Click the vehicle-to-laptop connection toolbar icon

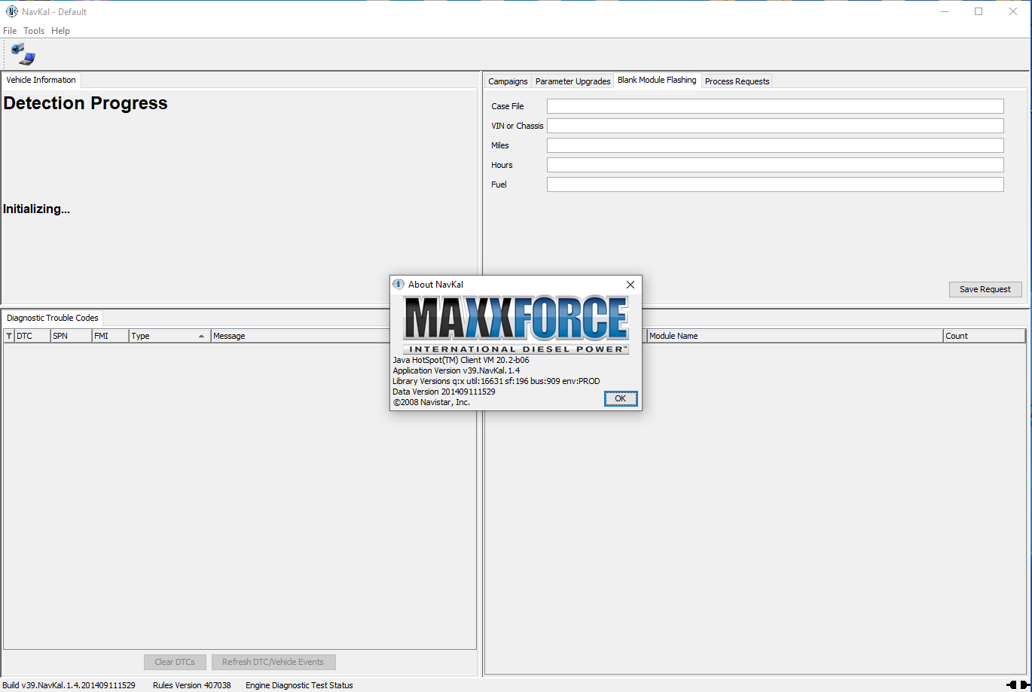pyautogui.click(x=23, y=54)
